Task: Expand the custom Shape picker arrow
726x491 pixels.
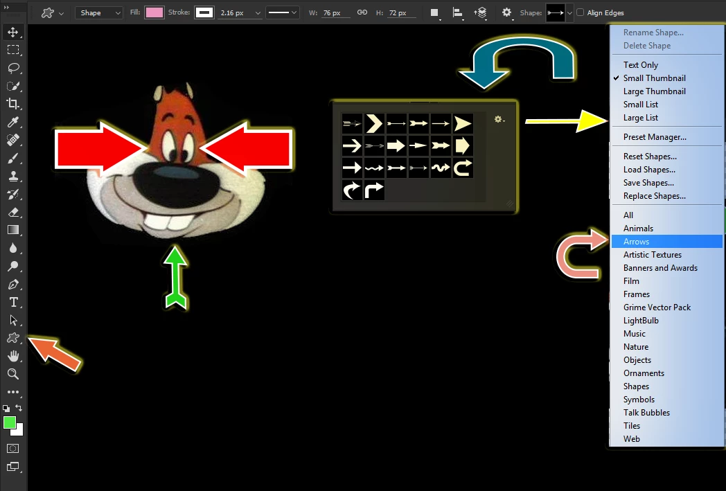Action: [x=569, y=13]
